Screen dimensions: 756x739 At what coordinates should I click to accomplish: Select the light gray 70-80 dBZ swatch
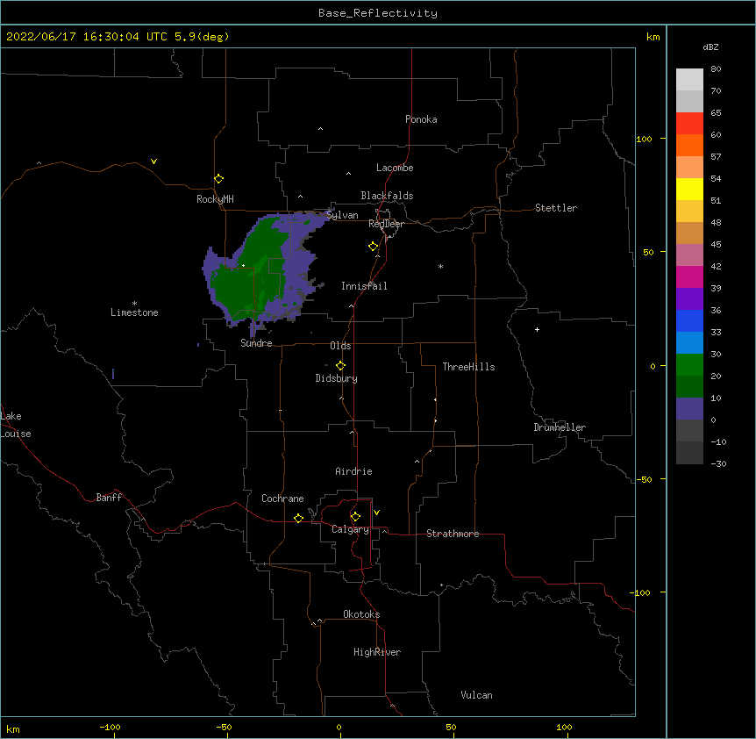pyautogui.click(x=689, y=80)
